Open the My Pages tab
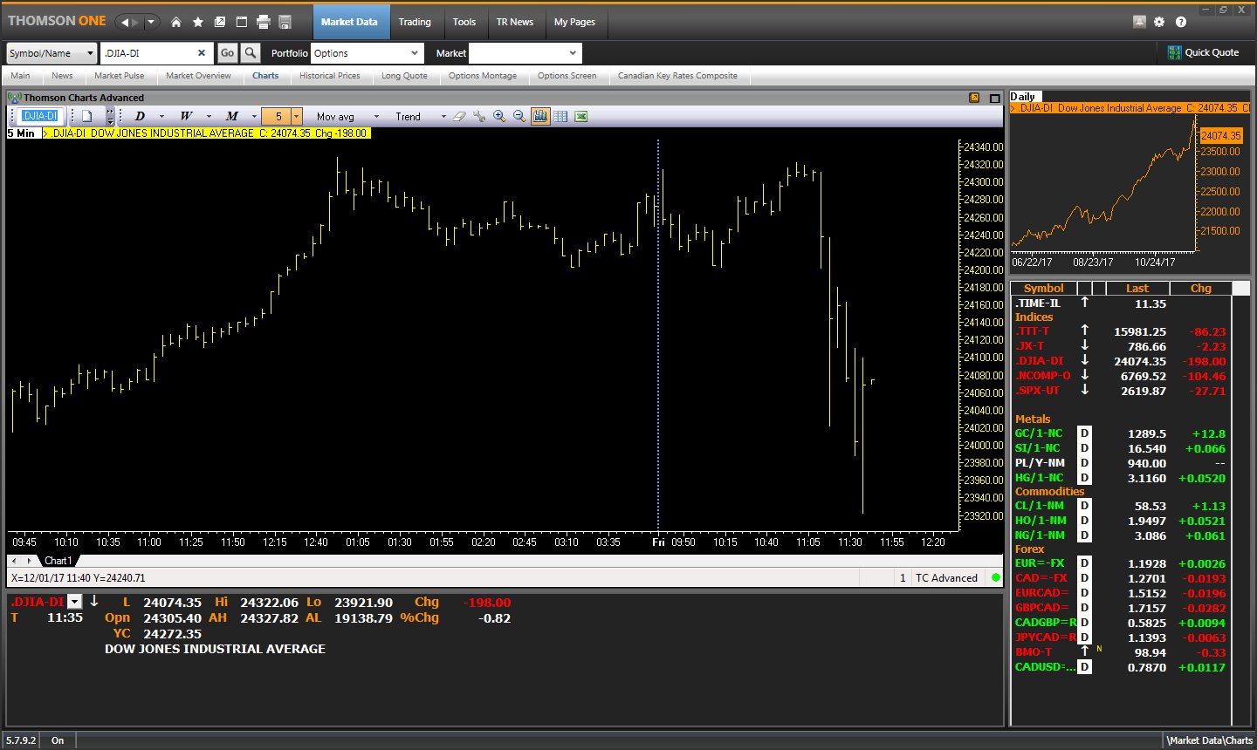The image size is (1257, 750). pyautogui.click(x=574, y=22)
